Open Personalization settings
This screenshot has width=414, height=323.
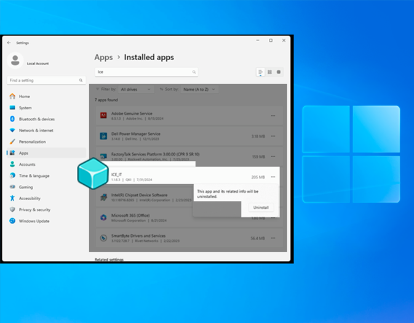[x=46, y=142]
